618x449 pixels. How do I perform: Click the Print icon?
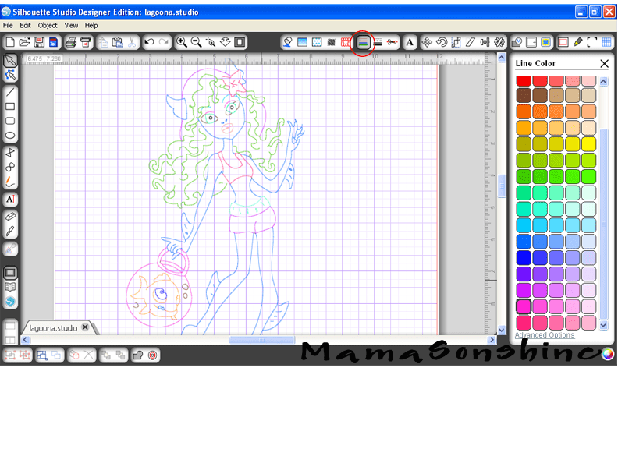(71, 42)
